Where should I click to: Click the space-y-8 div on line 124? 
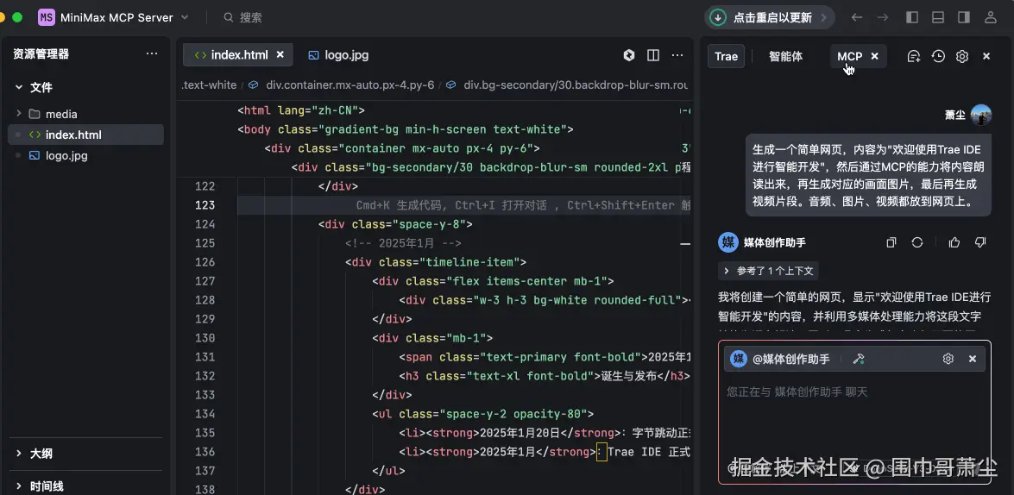395,224
